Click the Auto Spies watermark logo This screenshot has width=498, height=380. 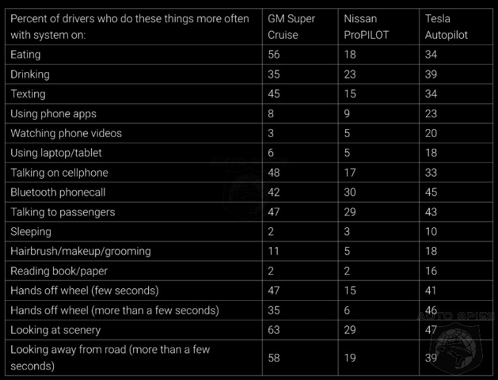456,342
